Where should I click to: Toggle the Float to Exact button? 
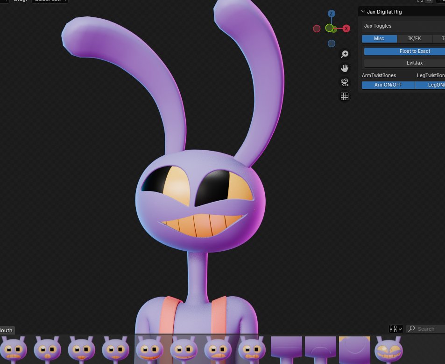tap(404, 51)
